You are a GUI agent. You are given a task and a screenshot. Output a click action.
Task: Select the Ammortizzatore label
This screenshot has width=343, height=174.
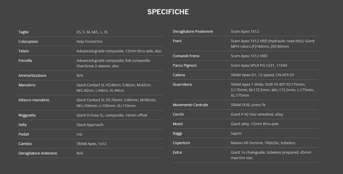33,75
